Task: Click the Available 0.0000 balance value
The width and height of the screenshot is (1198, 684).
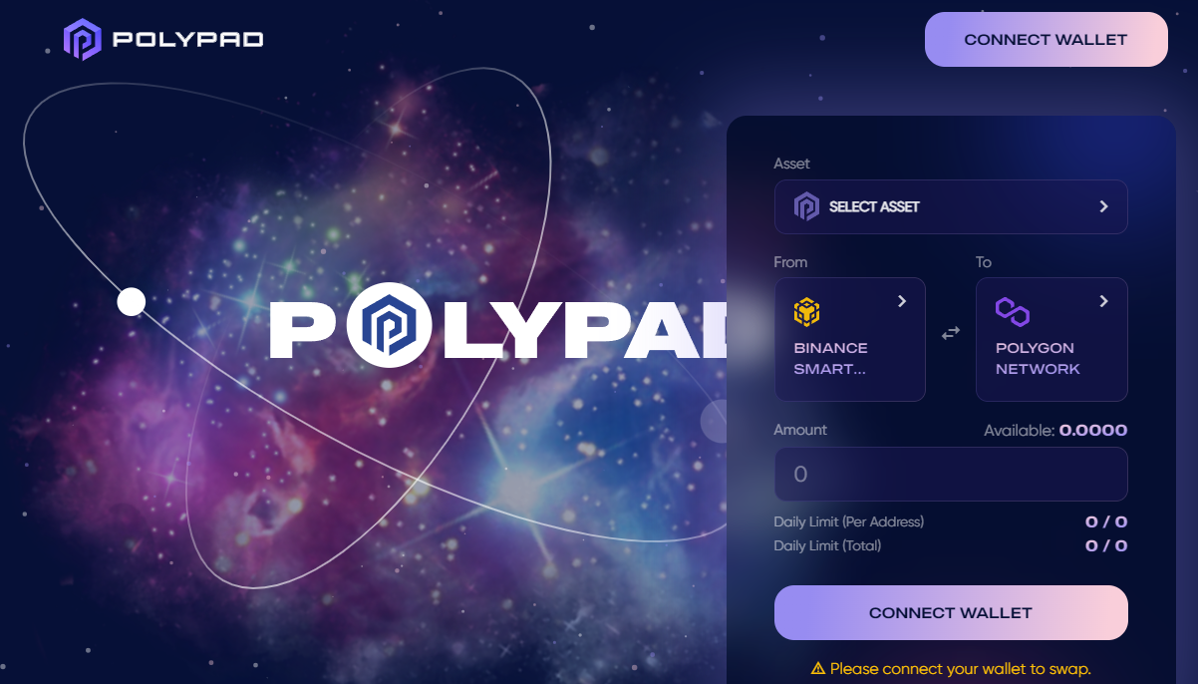Action: [x=1093, y=431]
